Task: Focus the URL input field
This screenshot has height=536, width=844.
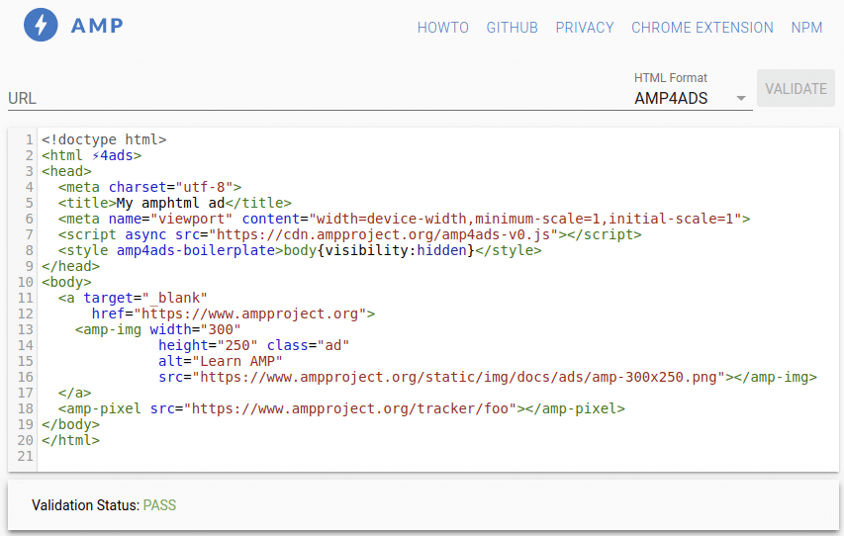Action: 316,99
